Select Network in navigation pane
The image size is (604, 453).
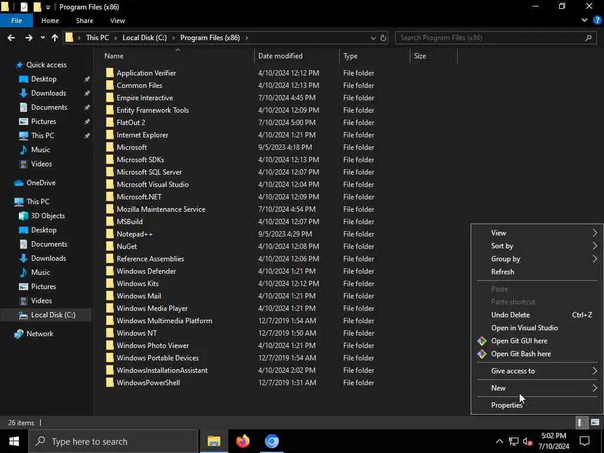40,334
